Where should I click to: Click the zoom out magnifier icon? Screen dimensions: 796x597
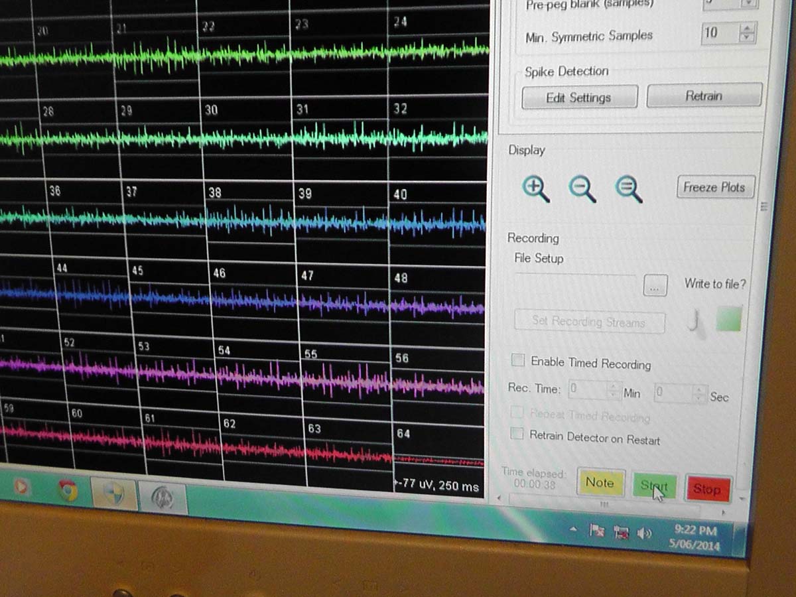pyautogui.click(x=582, y=189)
